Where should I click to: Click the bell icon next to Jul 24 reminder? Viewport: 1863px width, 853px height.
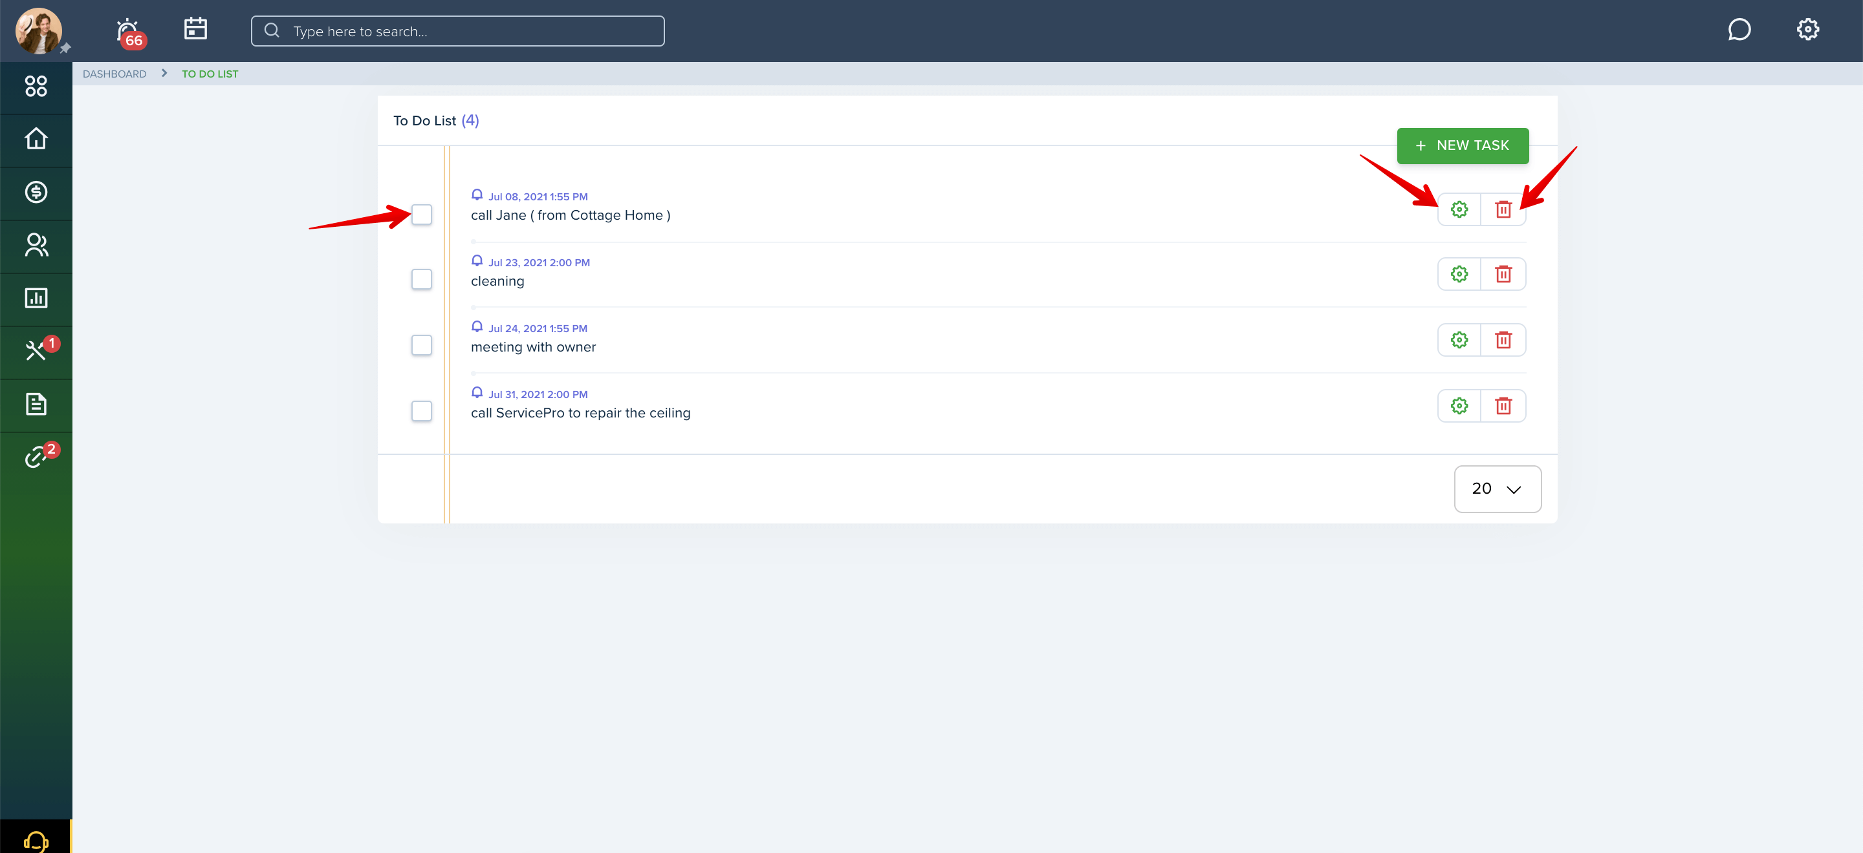point(477,326)
